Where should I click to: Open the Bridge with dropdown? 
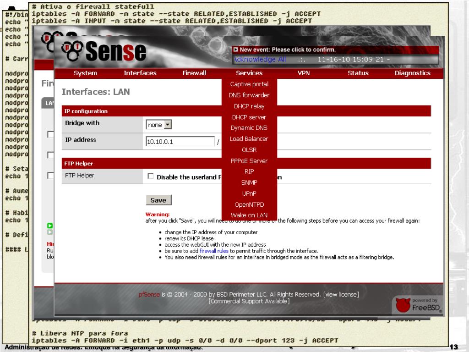point(158,125)
